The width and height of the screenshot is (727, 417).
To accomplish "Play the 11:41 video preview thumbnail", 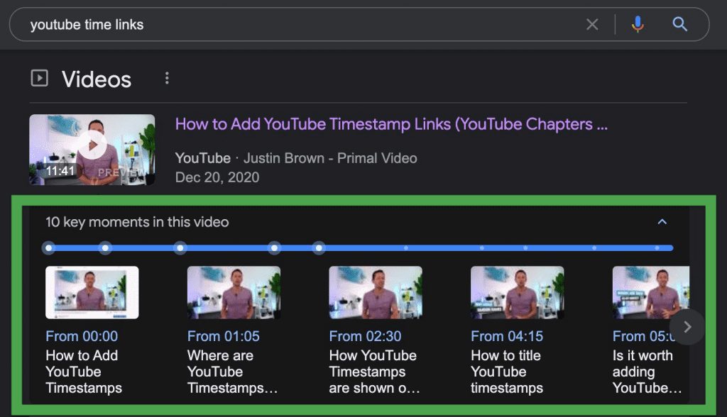I will tap(92, 150).
